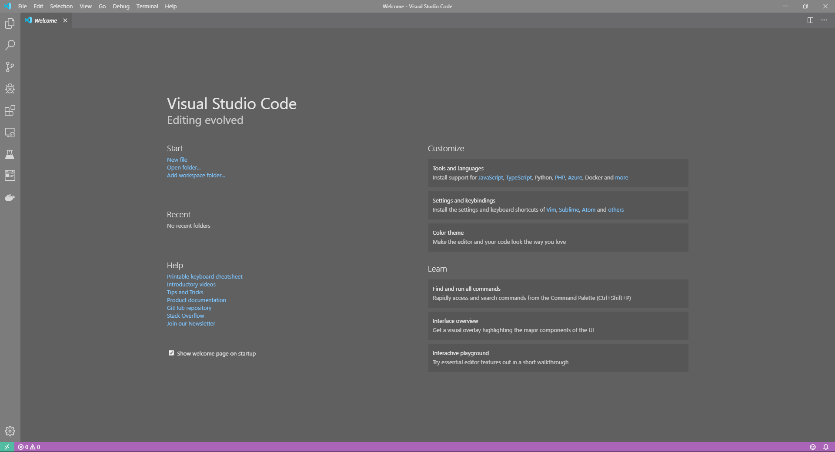Click Join our Newsletter link
835x452 pixels.
191,323
